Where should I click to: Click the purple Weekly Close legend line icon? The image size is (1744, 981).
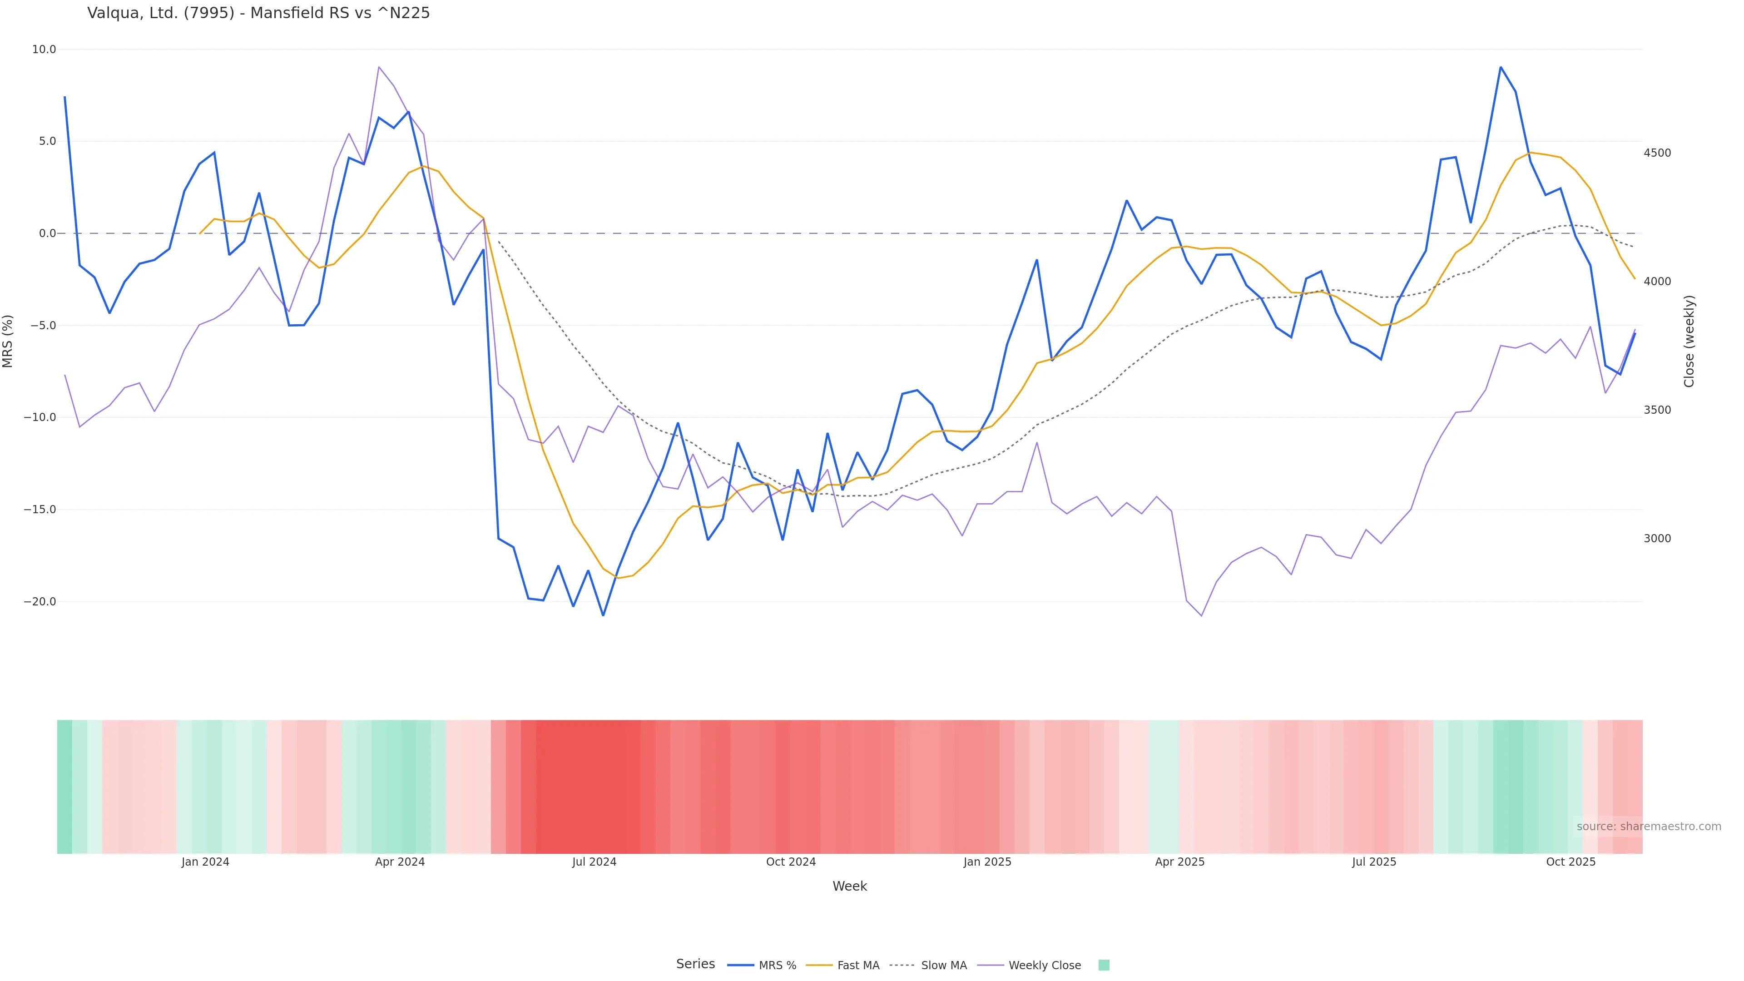coord(991,966)
